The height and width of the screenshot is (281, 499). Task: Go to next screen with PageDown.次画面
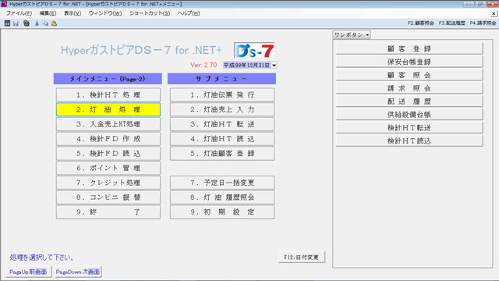[78, 272]
